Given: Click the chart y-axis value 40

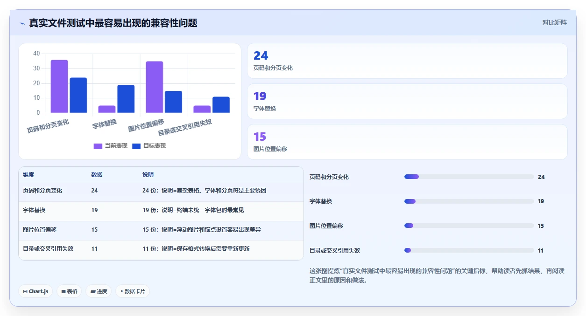Looking at the screenshot, I should click(x=36, y=54).
